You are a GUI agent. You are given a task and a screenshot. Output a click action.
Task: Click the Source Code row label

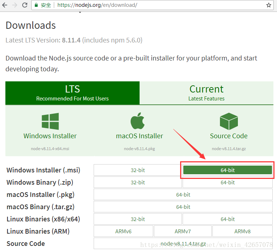pos(25,243)
